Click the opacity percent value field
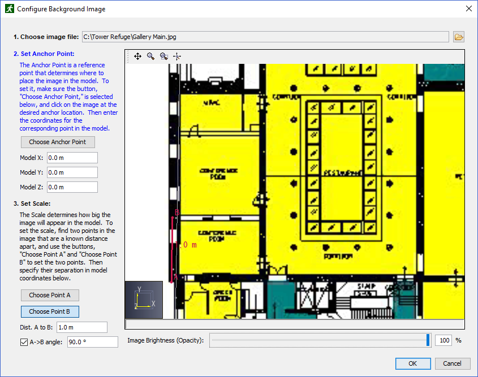This screenshot has height=377, width=478. point(444,340)
